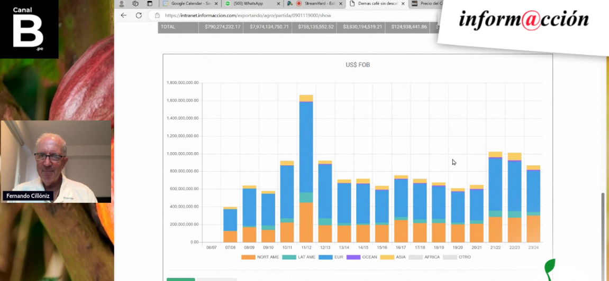Screen dimensions: 609x281
Task: Toggle the AFRICA legend series
Action: click(424, 257)
